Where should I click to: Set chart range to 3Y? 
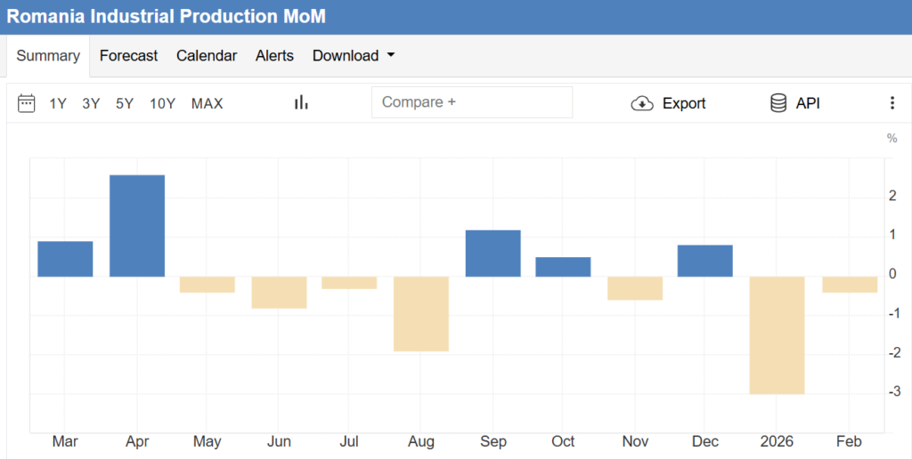(91, 103)
